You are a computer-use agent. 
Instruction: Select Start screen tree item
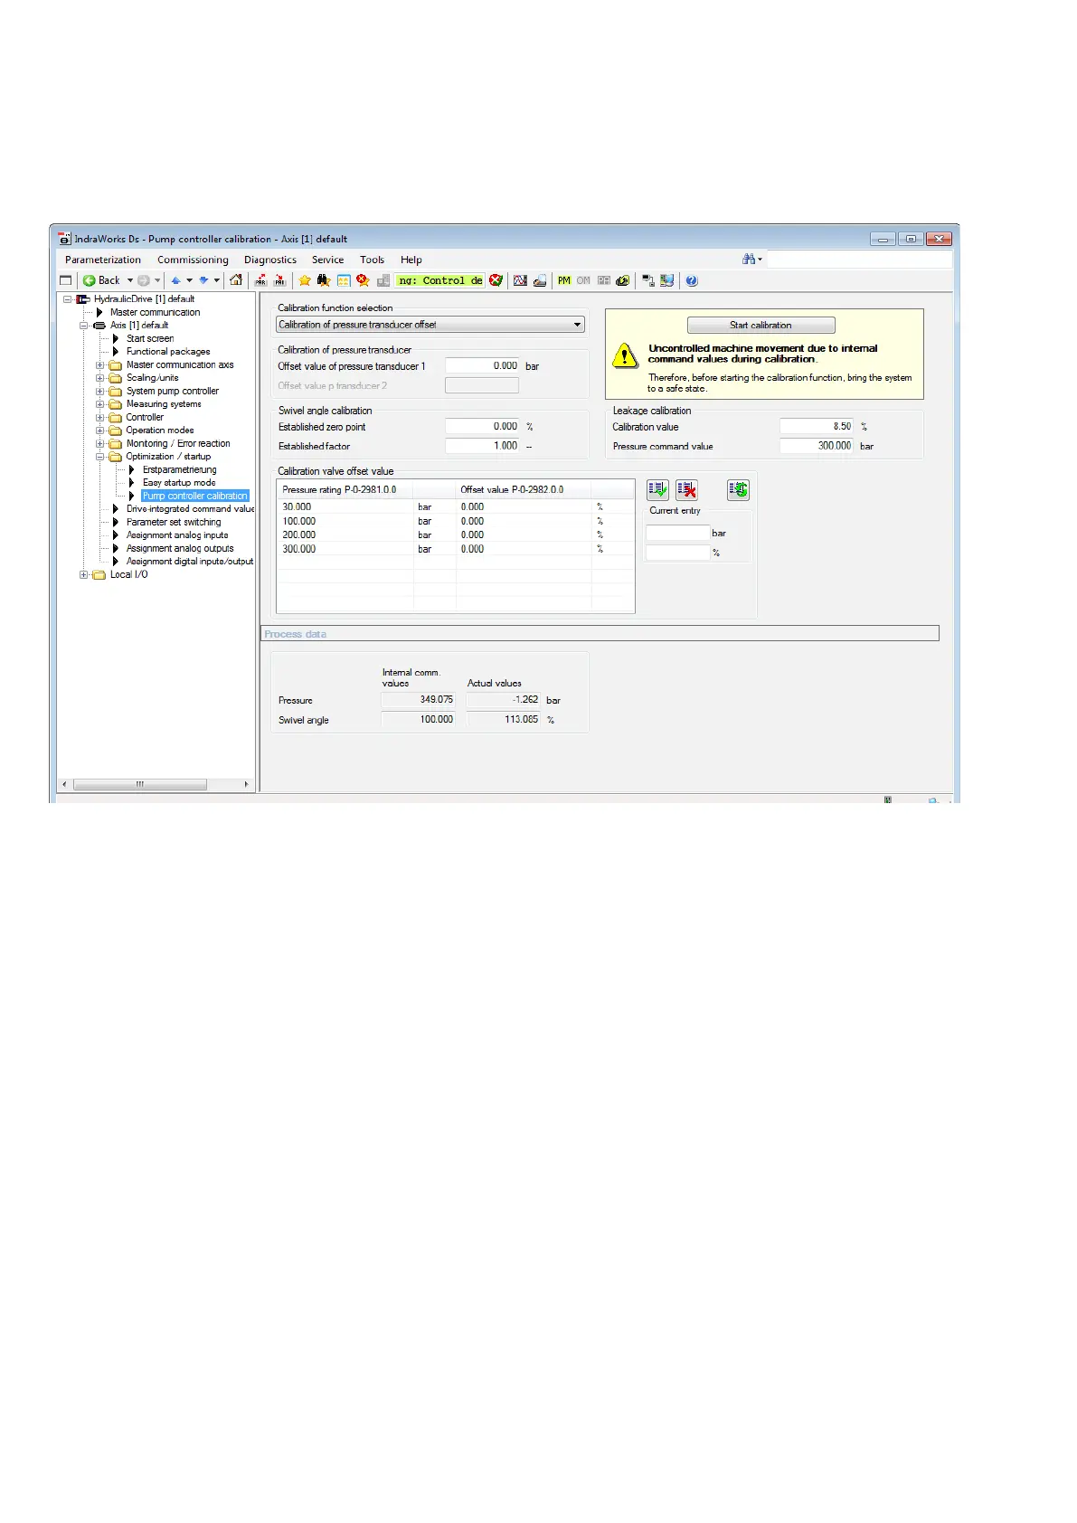click(150, 338)
